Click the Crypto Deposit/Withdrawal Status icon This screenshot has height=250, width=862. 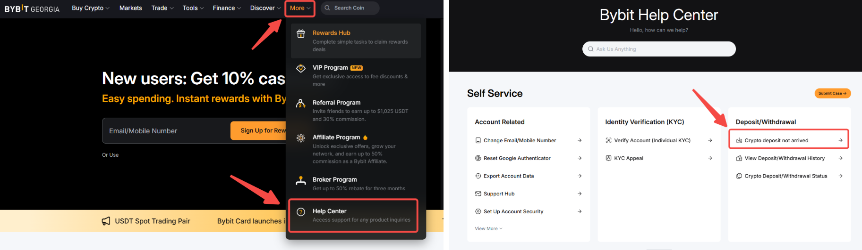(739, 176)
